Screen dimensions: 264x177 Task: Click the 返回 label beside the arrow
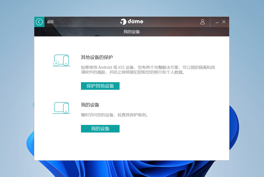pos(50,22)
